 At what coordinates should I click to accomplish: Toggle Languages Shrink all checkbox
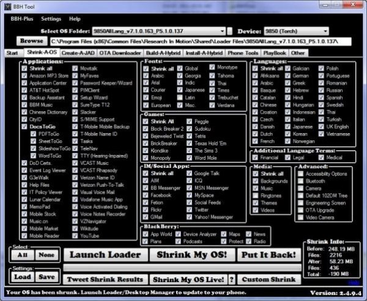coord(255,68)
